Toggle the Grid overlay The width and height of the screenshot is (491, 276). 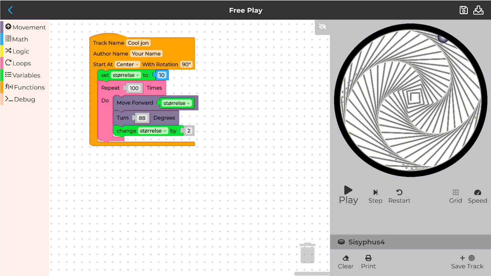click(455, 196)
